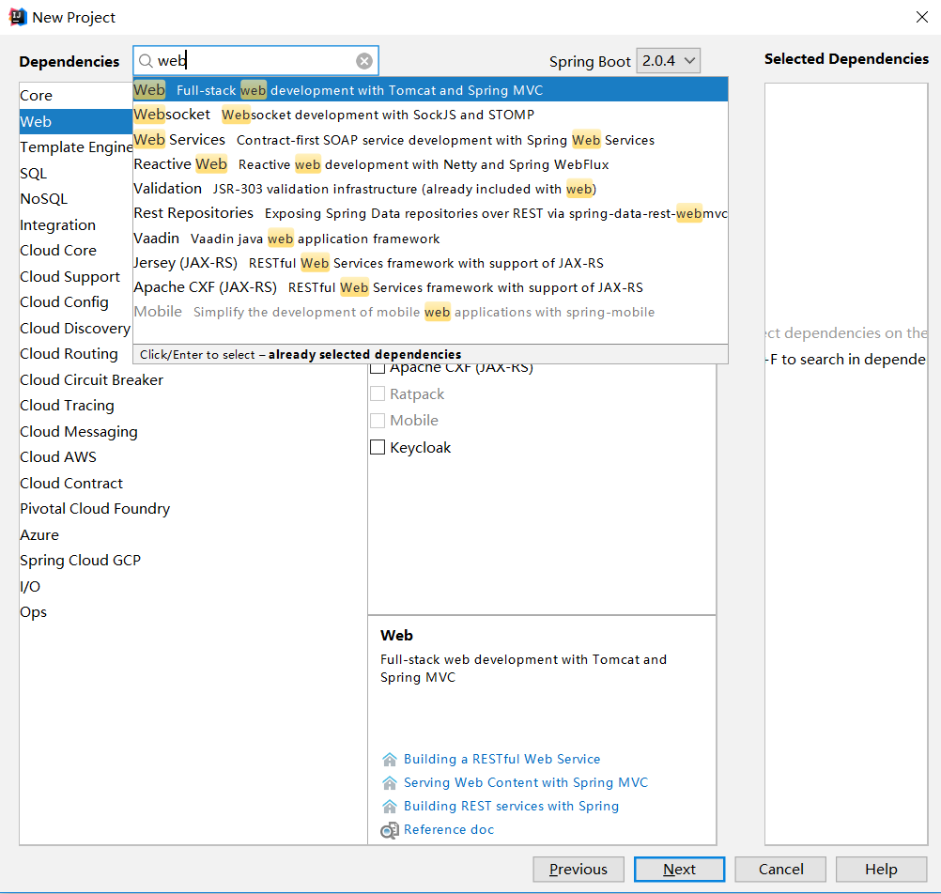Select the Cloud Core category

pyautogui.click(x=76, y=250)
